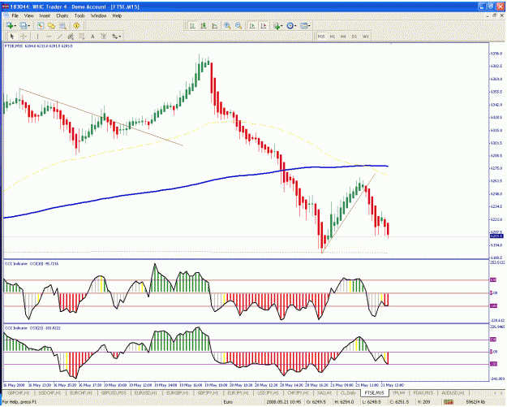Select the equidistant channel tool

(71, 37)
